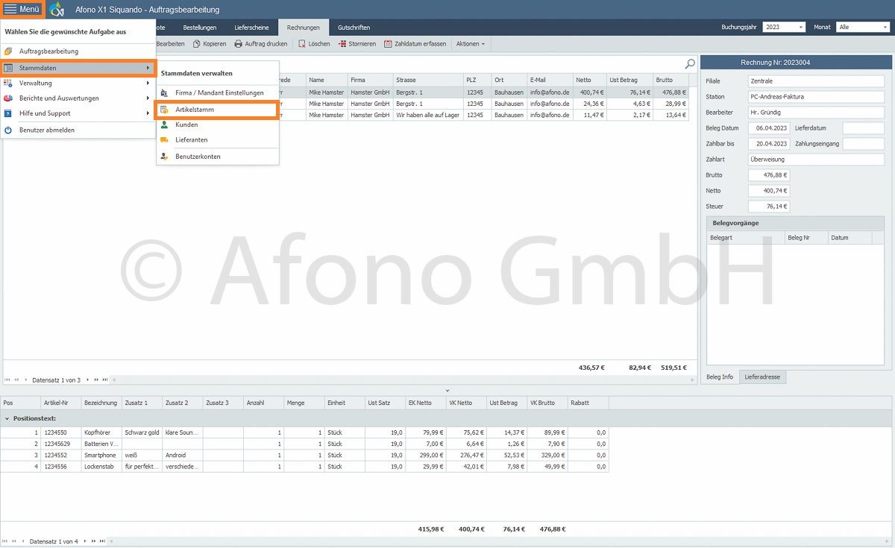Cancel the invoice with Stornieren
895x548 pixels.
coord(357,44)
